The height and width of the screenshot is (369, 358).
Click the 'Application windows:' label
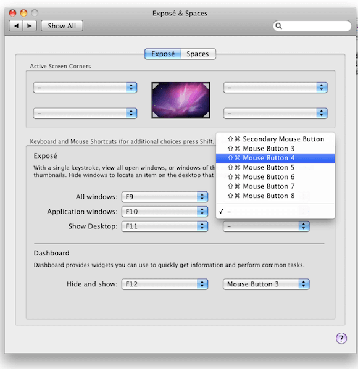(x=82, y=212)
